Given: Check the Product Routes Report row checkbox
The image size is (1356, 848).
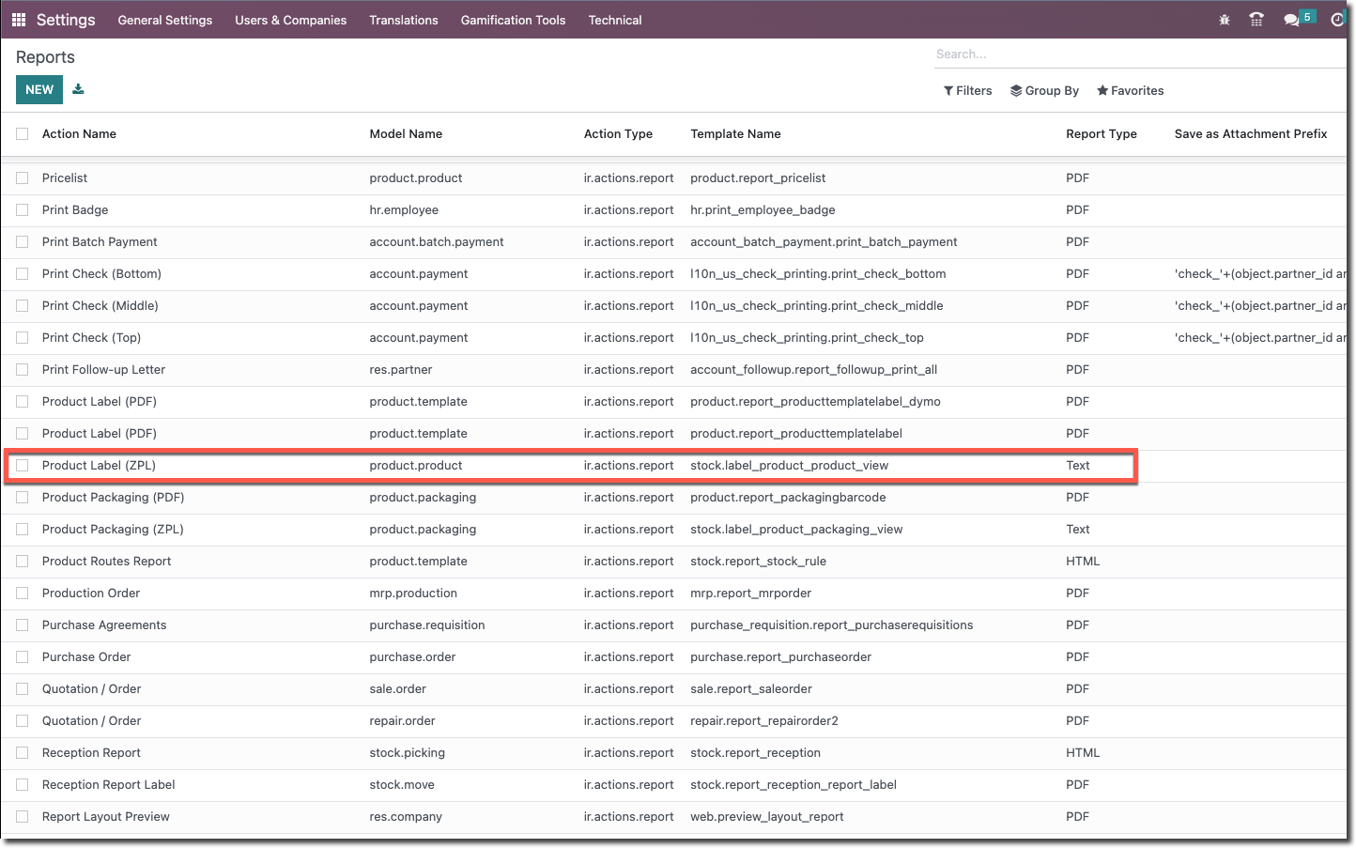Looking at the screenshot, I should click(23, 562).
